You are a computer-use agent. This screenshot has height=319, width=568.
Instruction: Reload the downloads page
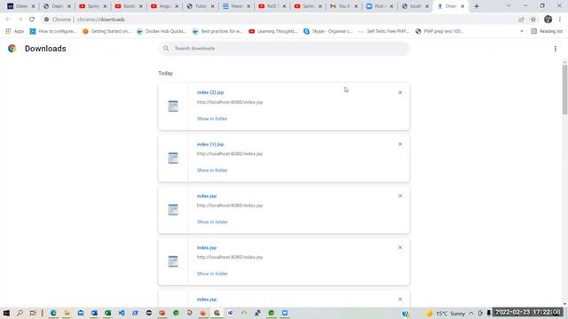(32, 19)
